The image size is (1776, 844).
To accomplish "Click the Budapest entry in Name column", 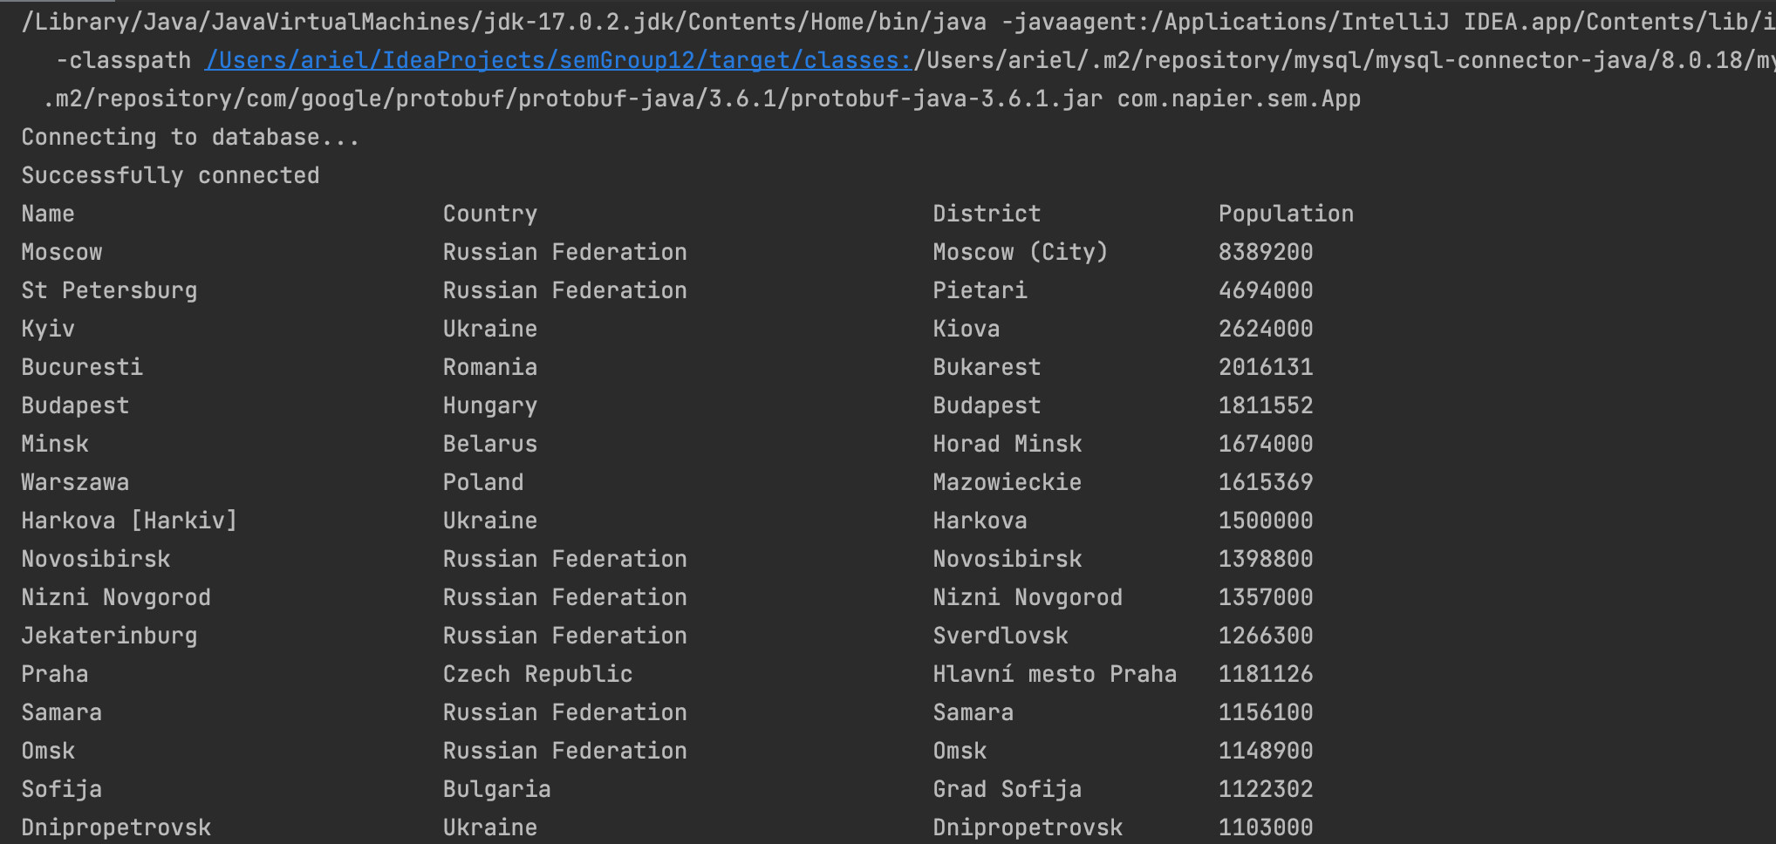I will click(x=75, y=405).
